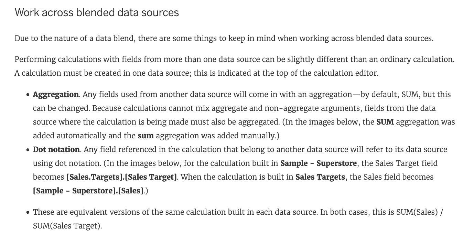This screenshot has width=463, height=234.
Task: Click the bold uppercase "SUM" word
Action: tap(385, 122)
